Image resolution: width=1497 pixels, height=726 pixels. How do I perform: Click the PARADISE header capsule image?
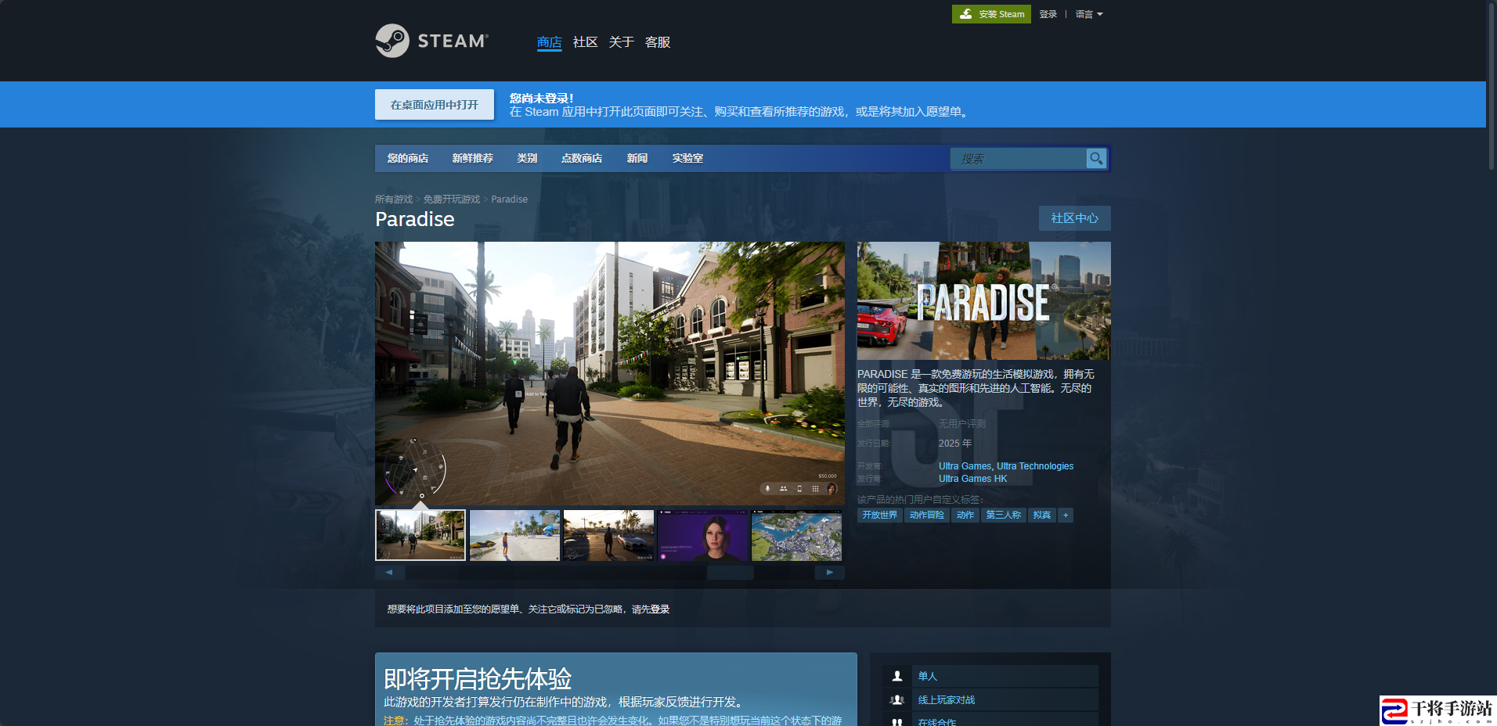[x=984, y=300]
